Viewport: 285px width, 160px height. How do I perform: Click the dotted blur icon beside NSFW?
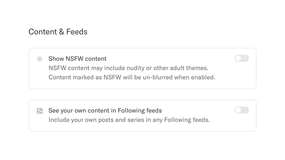40,59
